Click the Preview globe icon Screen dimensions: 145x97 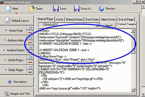(x=101, y=9)
